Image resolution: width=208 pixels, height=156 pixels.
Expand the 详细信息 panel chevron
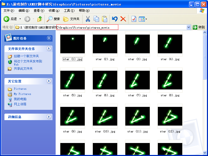click(x=49, y=116)
